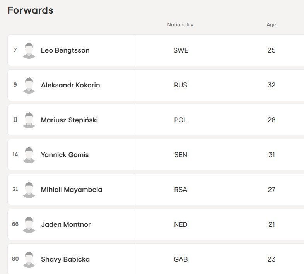Click Yannick Gomis's avatar placeholder

point(29,155)
